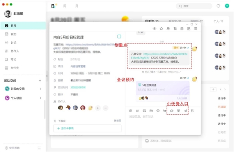Click the @ mention icon in chat toolbar
This screenshot has width=234, height=152.
131,111
